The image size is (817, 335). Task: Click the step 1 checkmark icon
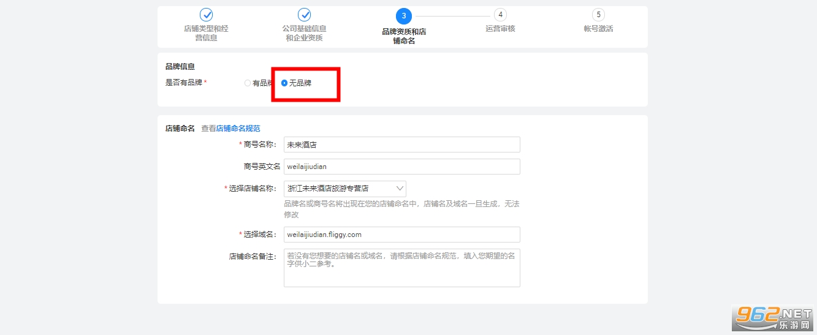click(x=207, y=15)
